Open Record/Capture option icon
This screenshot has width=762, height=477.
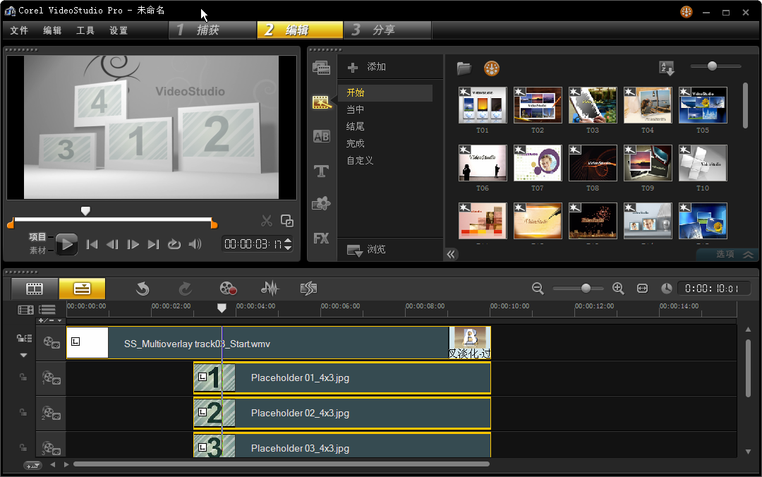pyautogui.click(x=228, y=289)
